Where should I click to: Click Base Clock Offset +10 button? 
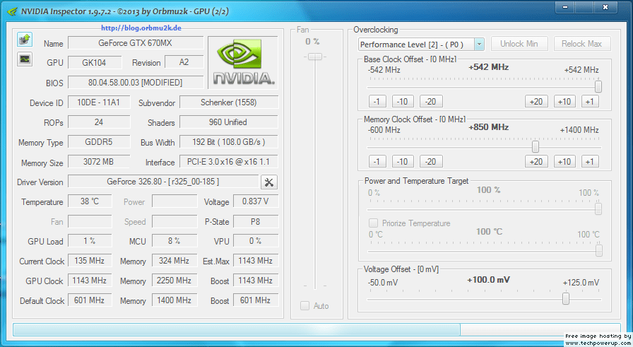pos(564,101)
